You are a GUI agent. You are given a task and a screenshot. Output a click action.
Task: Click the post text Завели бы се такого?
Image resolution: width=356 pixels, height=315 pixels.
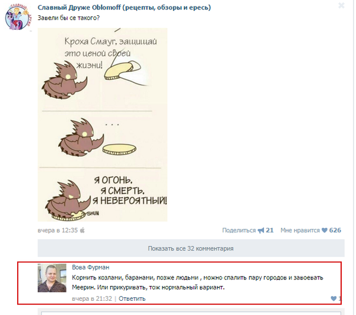click(x=69, y=18)
